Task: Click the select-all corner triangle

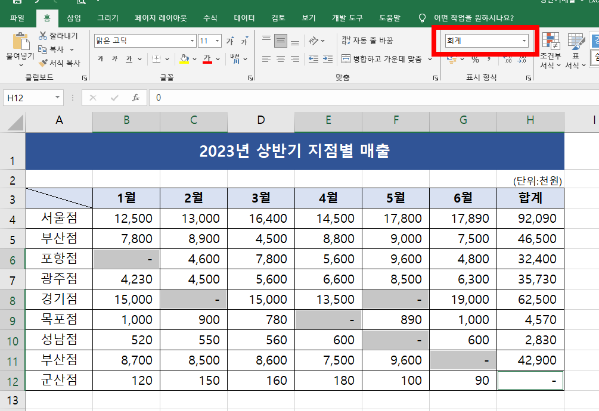Action: coord(15,122)
